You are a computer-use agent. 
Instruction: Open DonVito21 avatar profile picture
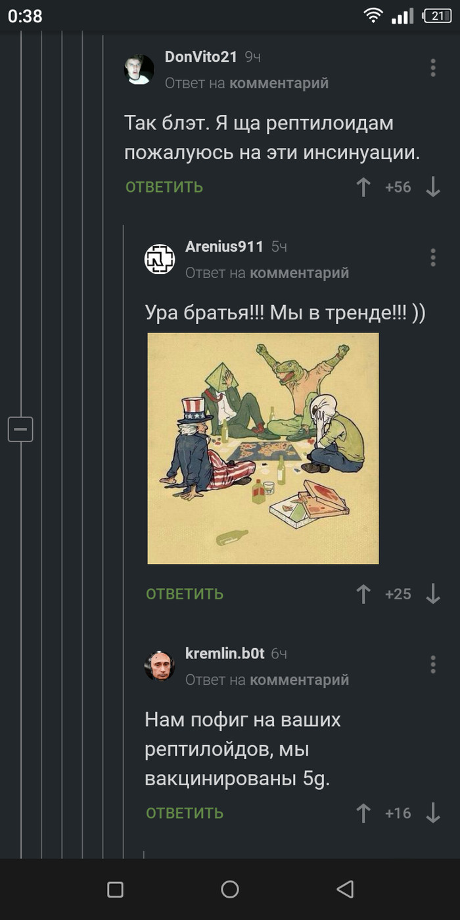(139, 69)
